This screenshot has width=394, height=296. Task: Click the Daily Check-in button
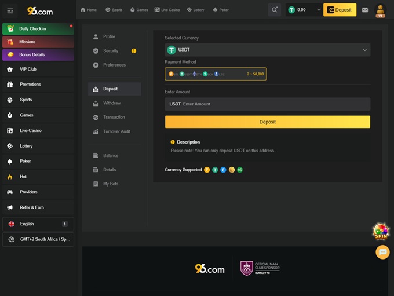click(x=38, y=28)
